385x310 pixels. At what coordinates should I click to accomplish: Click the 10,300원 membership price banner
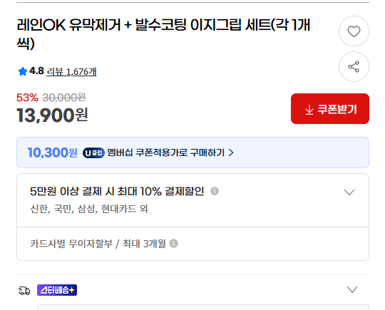[192, 153]
